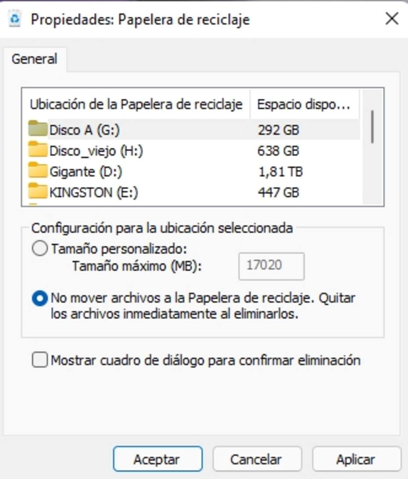Screen dimensions: 408x479
Task: Select the Tamaño personalizado radio option
Action: click(40, 248)
